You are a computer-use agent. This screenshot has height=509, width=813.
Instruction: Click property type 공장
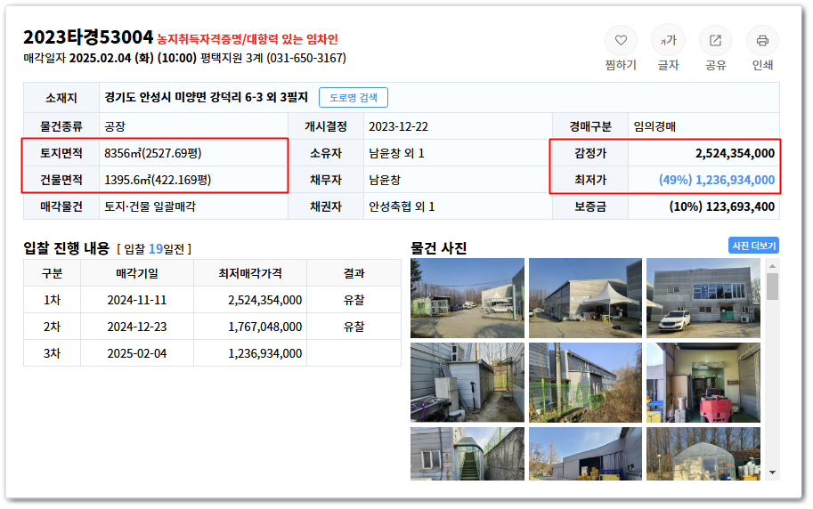coord(115,126)
